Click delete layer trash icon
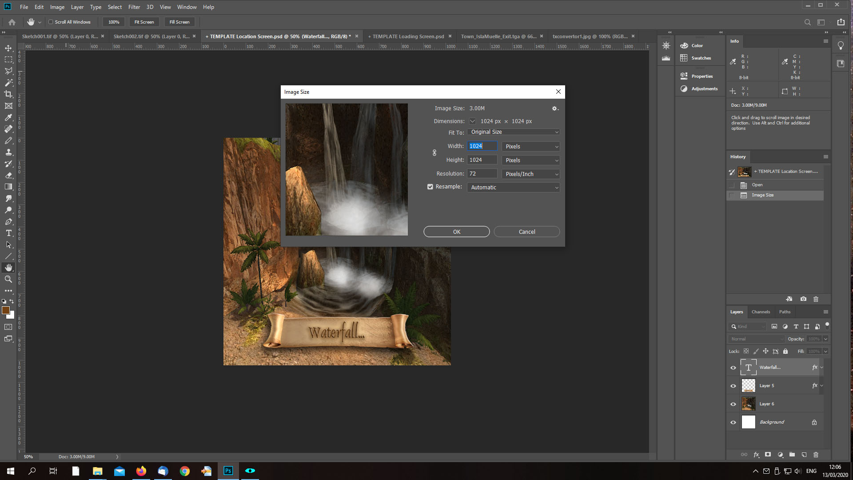 tap(816, 455)
